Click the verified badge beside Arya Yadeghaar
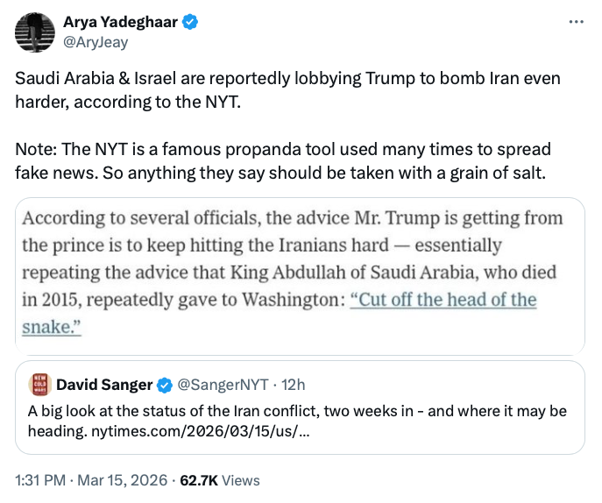Screen dimensions: 602x503 (189, 23)
